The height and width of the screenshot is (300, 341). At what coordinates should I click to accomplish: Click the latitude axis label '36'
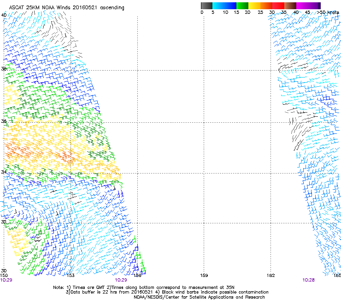click(4, 121)
